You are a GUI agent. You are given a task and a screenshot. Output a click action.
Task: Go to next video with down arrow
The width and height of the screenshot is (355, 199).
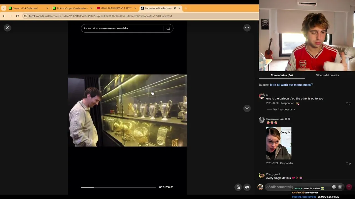click(x=247, y=108)
